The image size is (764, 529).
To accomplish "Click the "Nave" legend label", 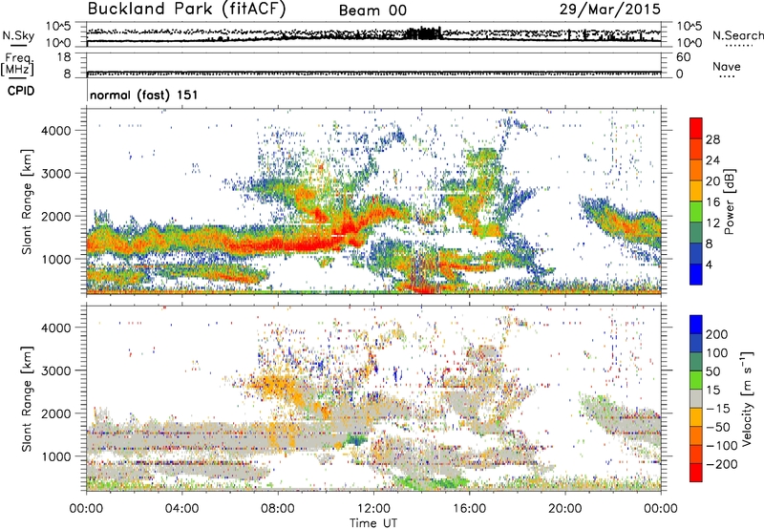I will (727, 66).
